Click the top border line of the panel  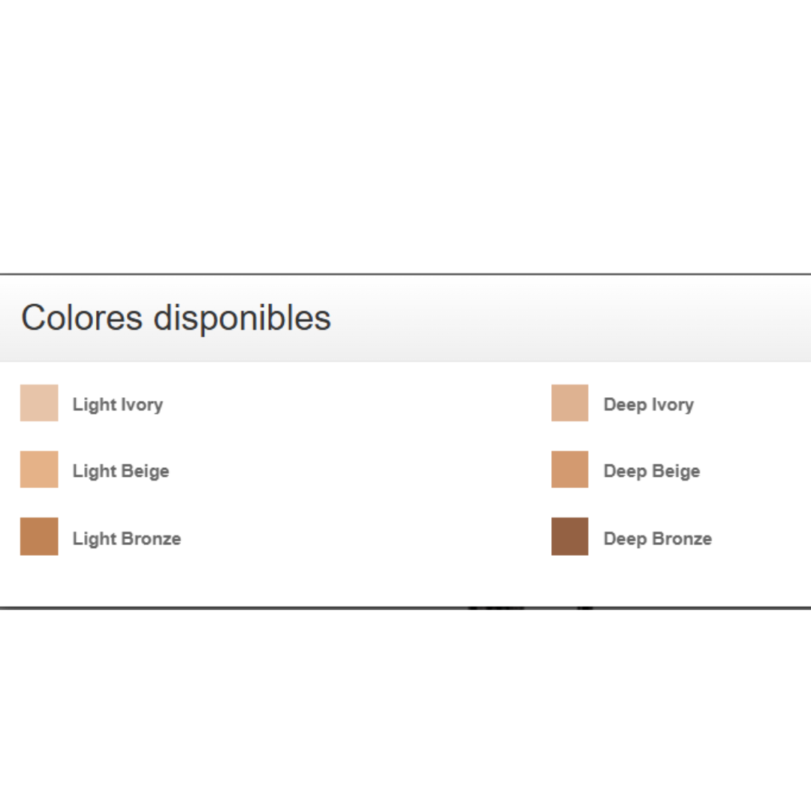coord(405,274)
